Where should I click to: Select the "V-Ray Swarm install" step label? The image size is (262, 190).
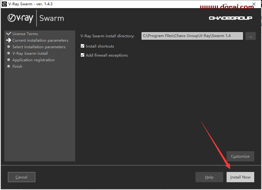coord(30,53)
